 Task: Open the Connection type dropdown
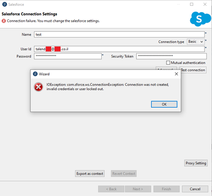point(196,42)
